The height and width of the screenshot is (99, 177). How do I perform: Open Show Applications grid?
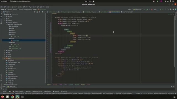(x=175, y=97)
